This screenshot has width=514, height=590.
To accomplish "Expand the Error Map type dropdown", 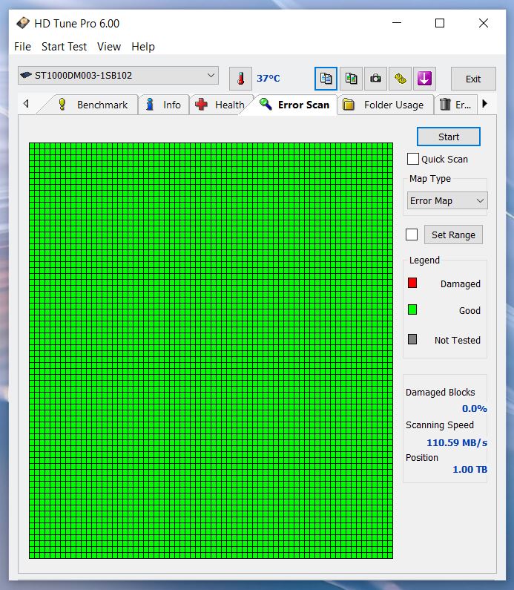I will click(447, 200).
